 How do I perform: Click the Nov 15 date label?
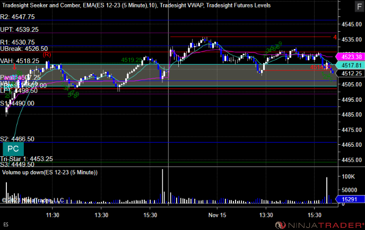217,215
